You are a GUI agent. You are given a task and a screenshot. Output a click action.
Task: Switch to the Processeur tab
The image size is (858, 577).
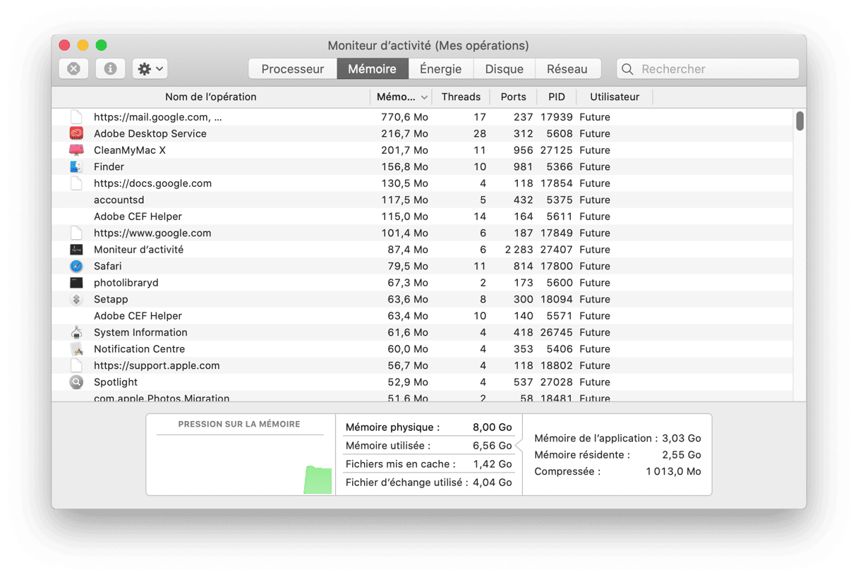[293, 69]
